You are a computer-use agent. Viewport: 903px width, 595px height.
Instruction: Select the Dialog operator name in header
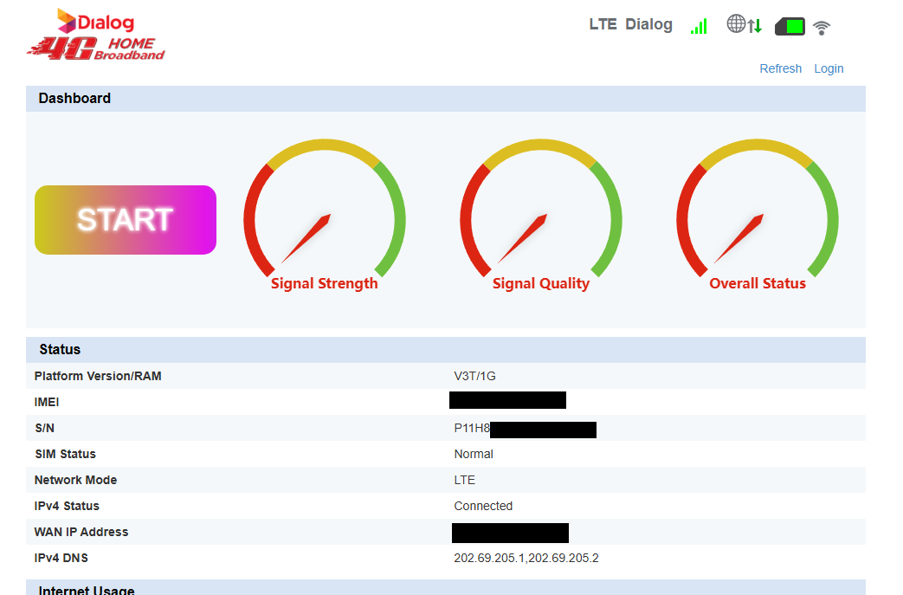point(649,24)
